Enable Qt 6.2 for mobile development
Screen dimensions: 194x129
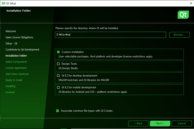coord(58,88)
